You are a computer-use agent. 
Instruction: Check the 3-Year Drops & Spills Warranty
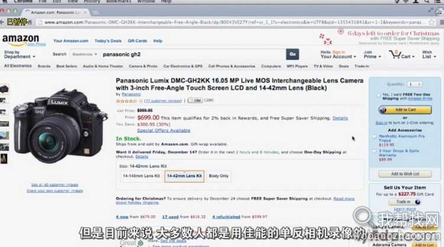pos(374,151)
